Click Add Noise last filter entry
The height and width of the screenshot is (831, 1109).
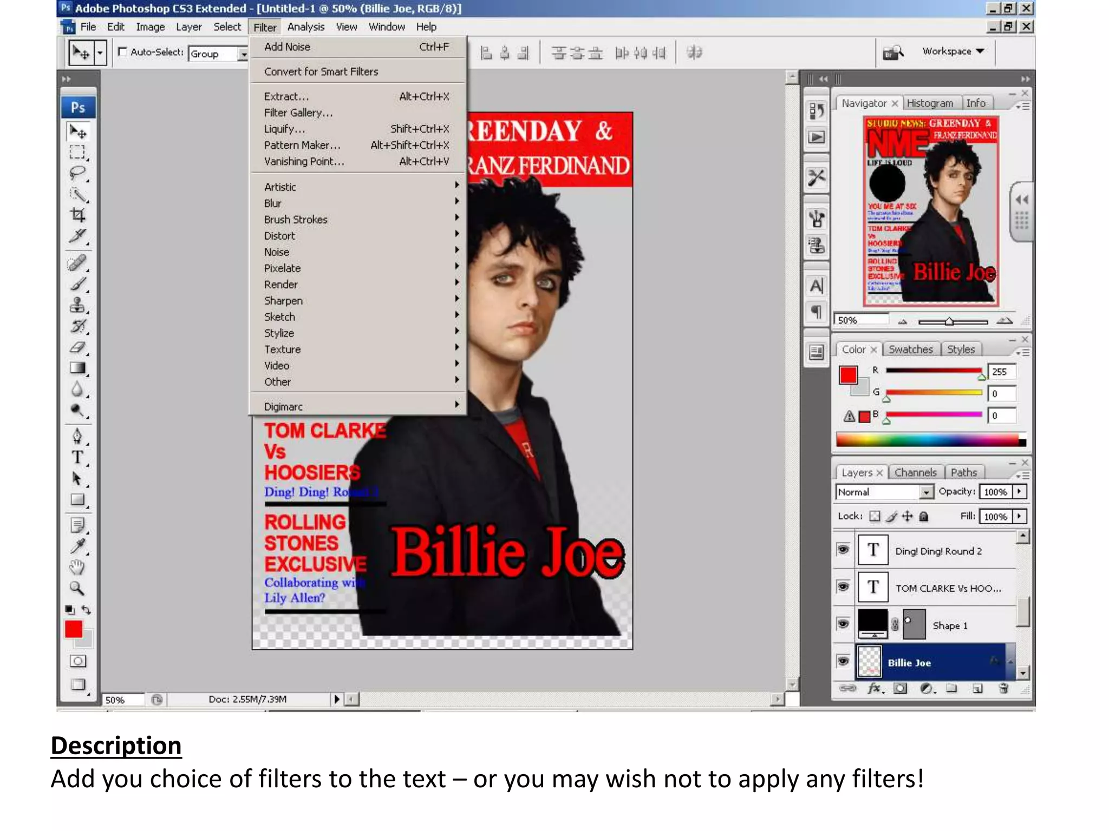pyautogui.click(x=357, y=47)
